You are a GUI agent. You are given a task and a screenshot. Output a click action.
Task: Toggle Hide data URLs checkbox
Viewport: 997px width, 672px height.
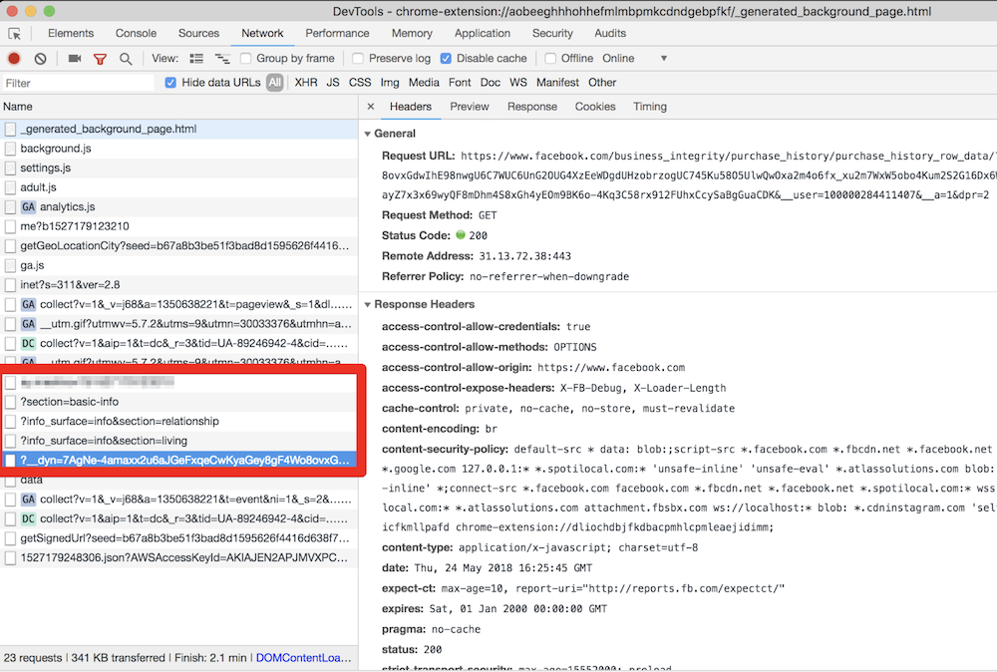pos(170,83)
